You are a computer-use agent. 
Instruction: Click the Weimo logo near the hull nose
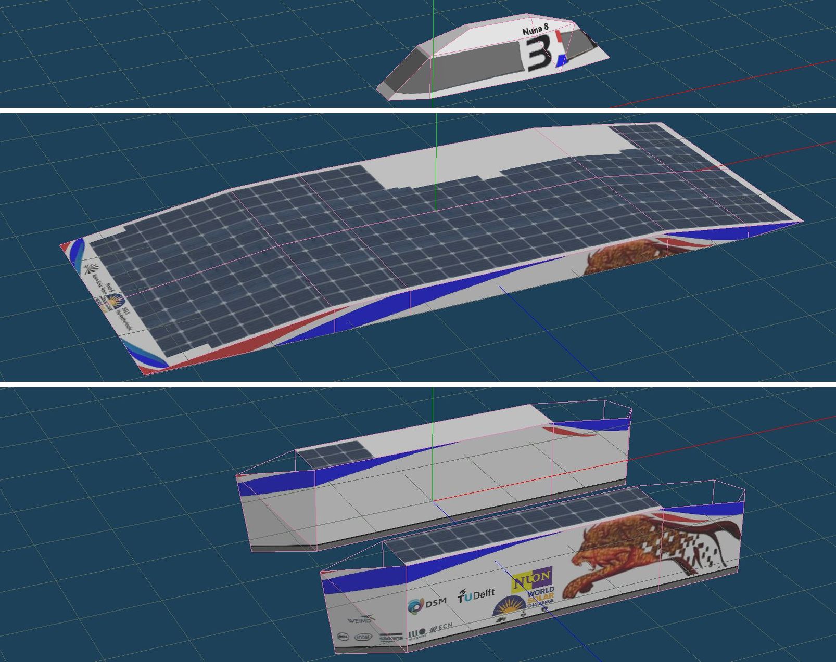click(x=360, y=619)
